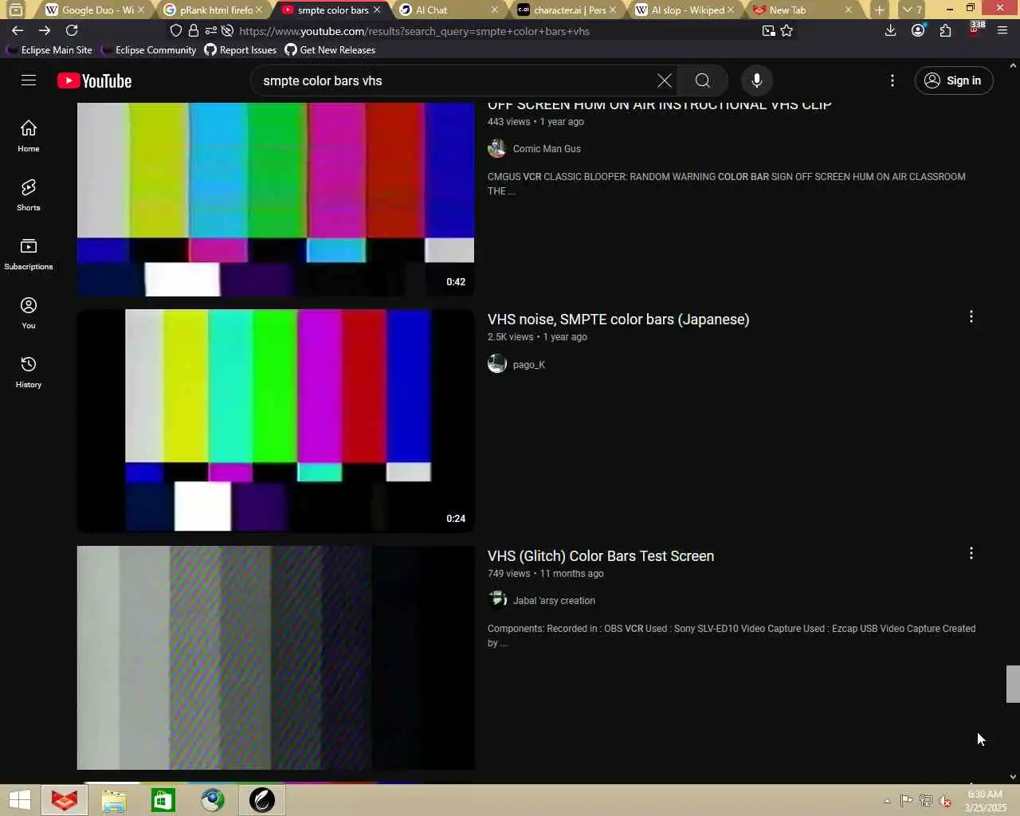Clear the search query with the X

coord(664,80)
